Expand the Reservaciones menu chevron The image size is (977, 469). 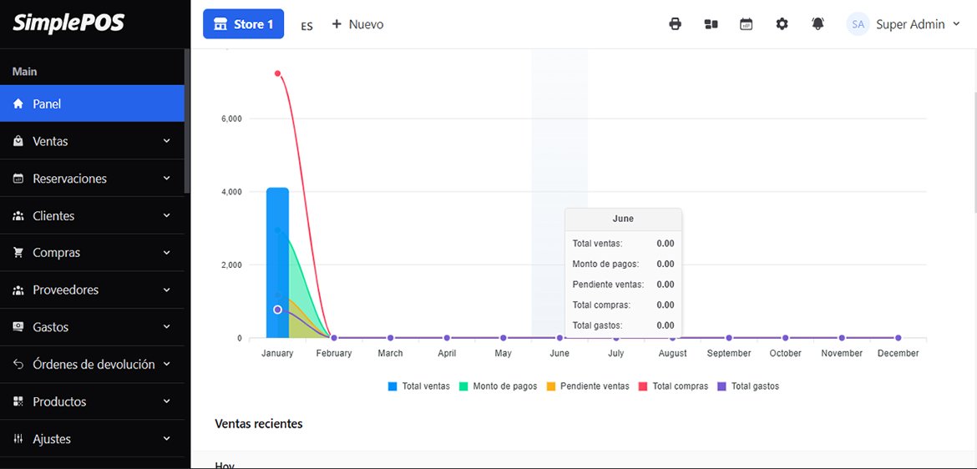(x=166, y=179)
